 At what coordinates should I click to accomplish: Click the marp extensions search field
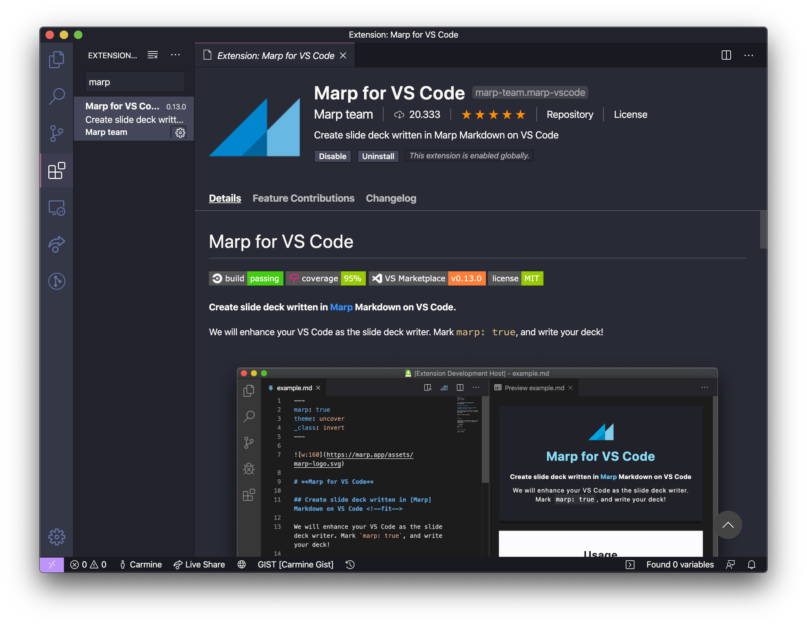[x=135, y=82]
